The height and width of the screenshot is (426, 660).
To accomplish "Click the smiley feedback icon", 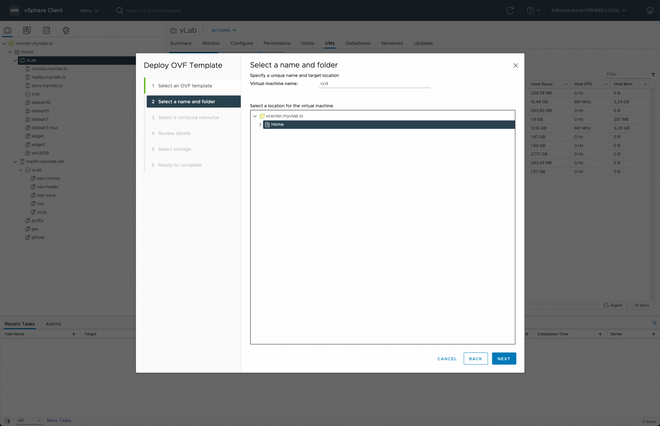I will tap(649, 11).
